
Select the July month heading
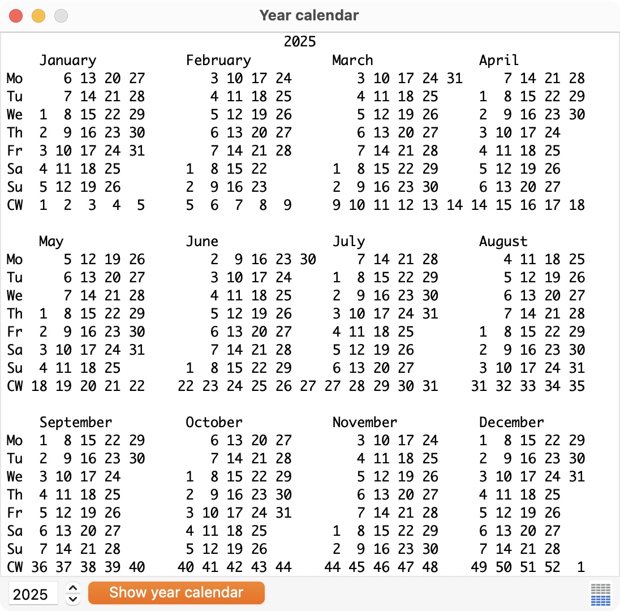(x=348, y=241)
